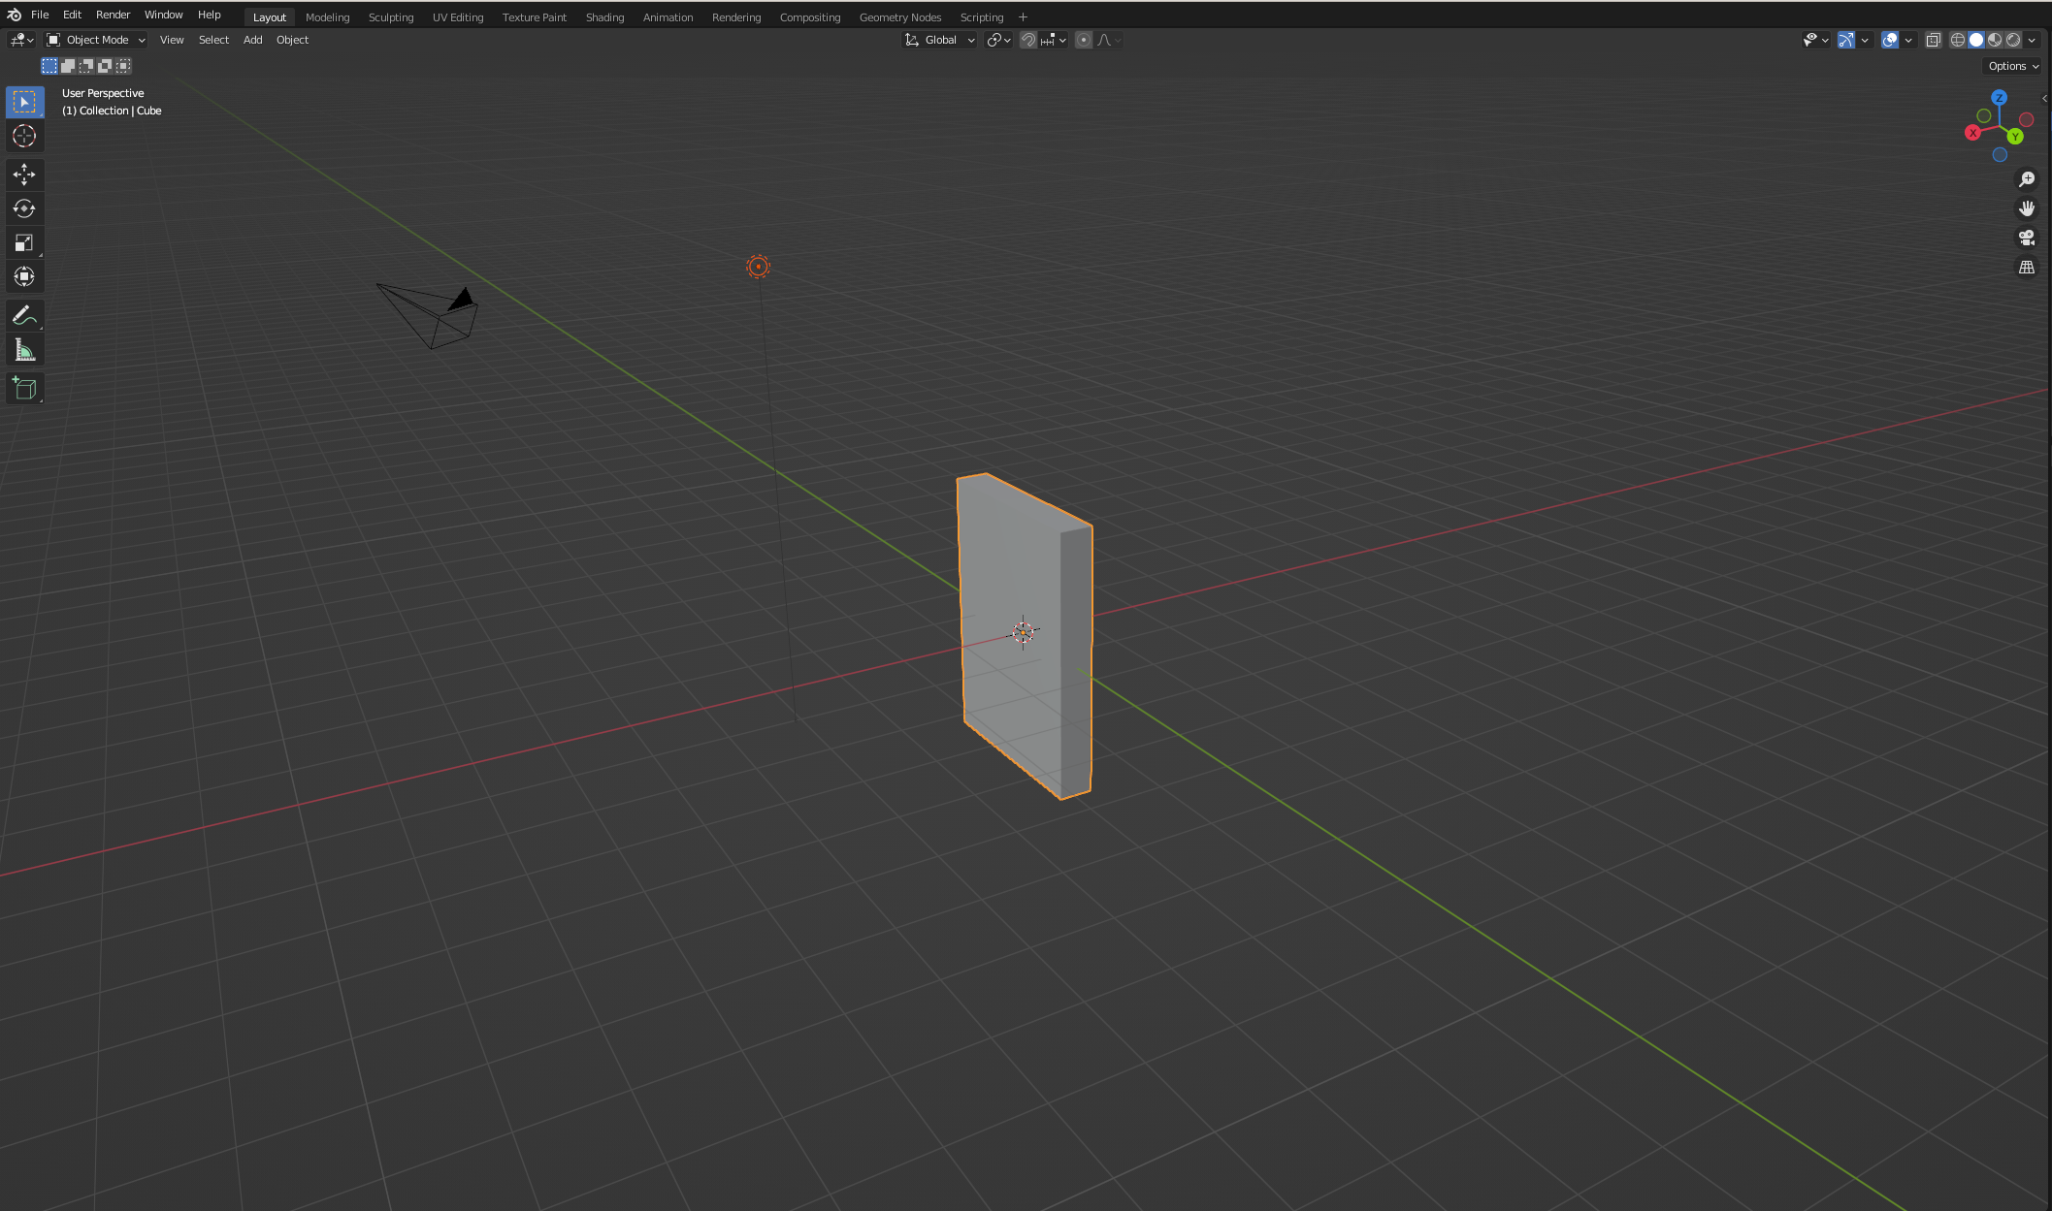Open the Edit menu

[x=72, y=15]
